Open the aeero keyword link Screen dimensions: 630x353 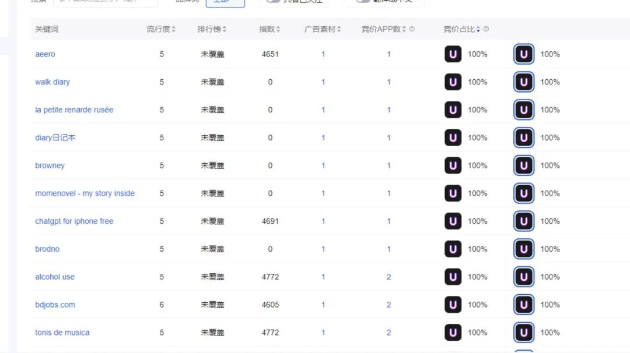pyautogui.click(x=45, y=54)
